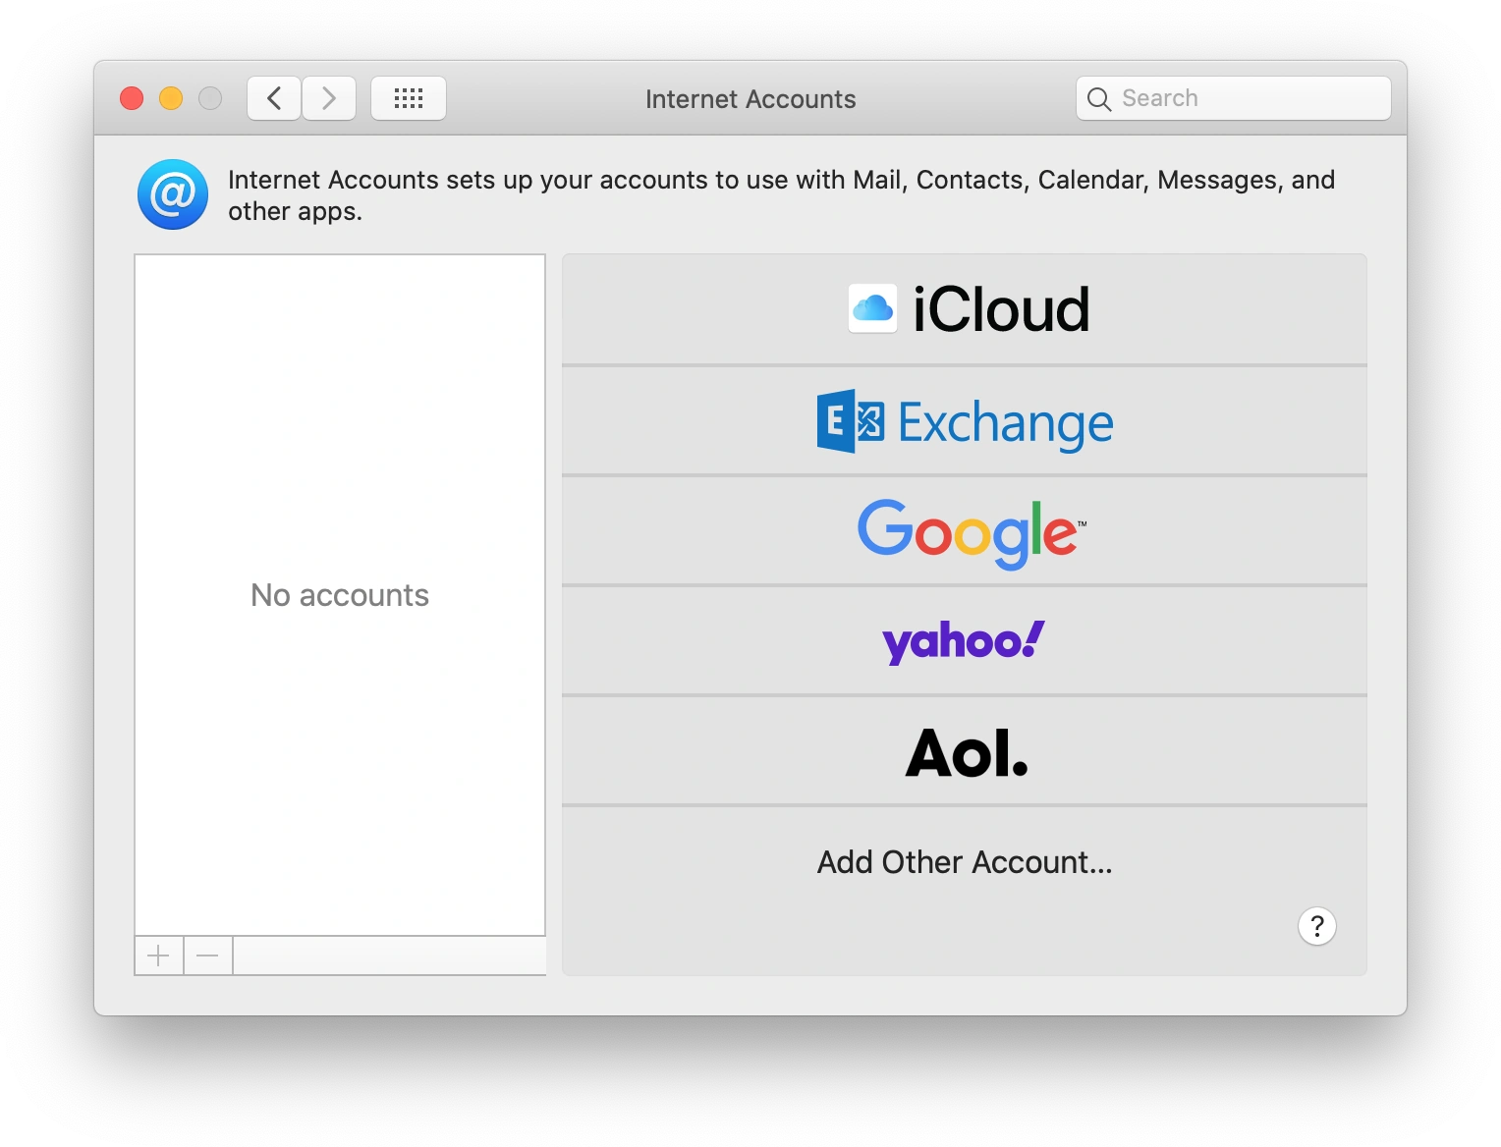
Task: Add an account with the plus button
Action: click(x=159, y=956)
